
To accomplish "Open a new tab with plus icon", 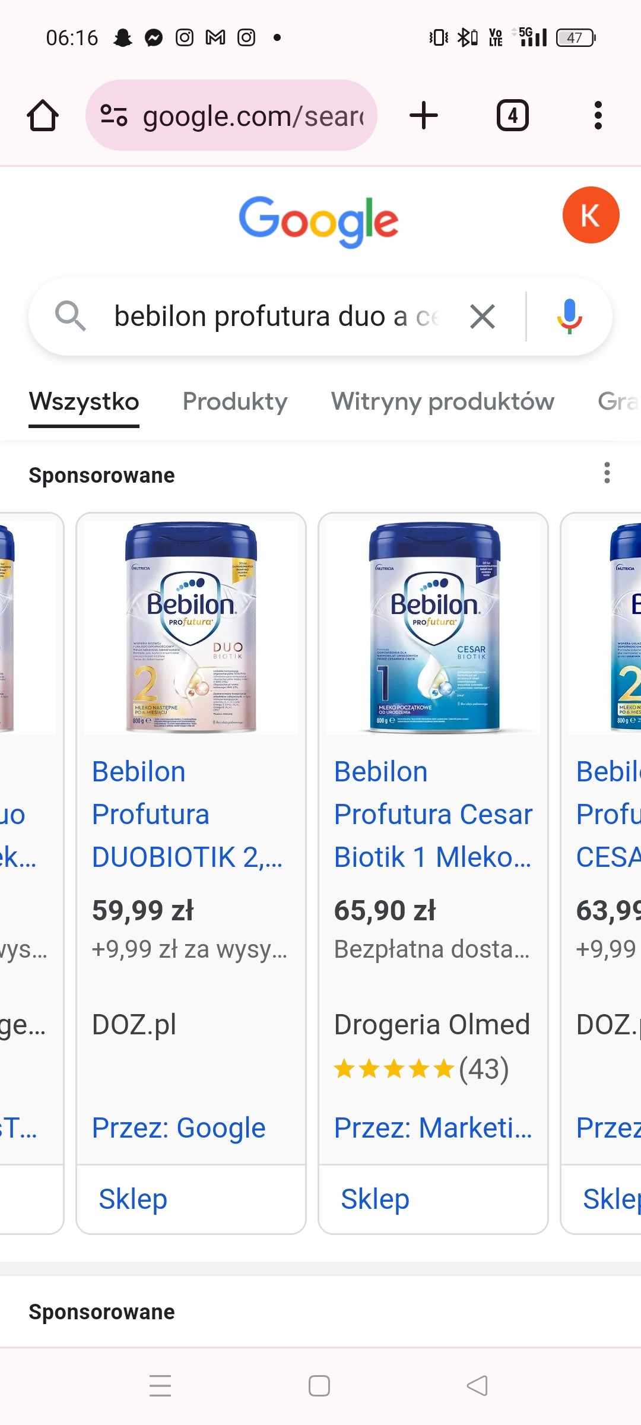I will (424, 115).
